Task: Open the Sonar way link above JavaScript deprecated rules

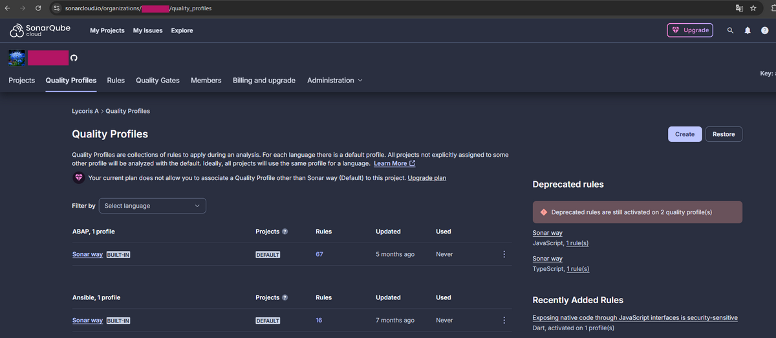Action: 547,233
